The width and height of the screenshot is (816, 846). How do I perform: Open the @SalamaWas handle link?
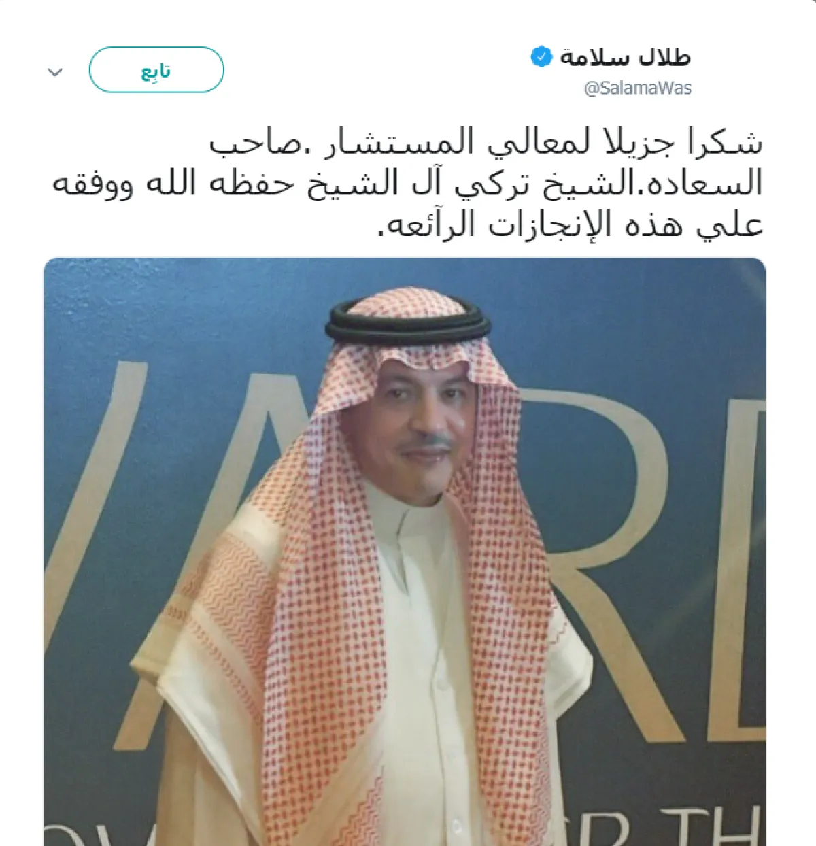638,88
